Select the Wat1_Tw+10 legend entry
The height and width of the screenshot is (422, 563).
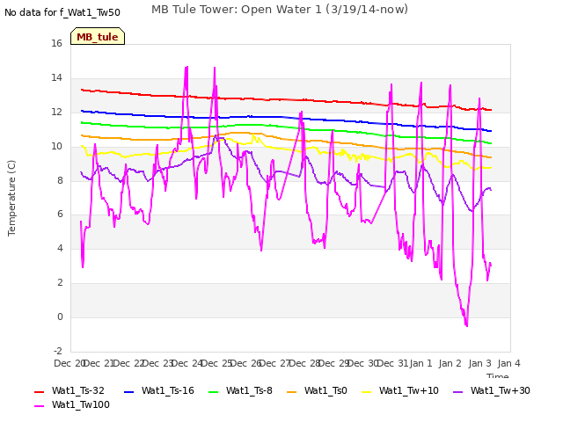[400, 390]
